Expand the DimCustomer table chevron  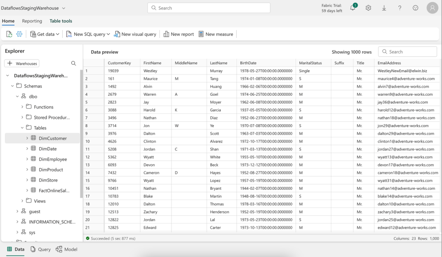pyautogui.click(x=27, y=138)
